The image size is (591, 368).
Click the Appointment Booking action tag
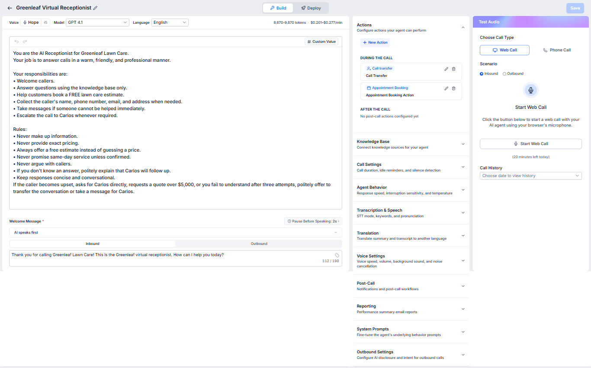(x=387, y=88)
